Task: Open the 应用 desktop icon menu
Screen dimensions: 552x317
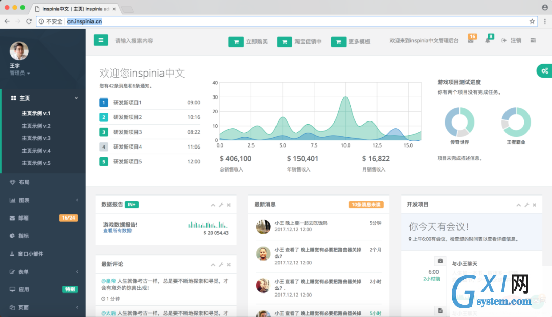Action: click(x=12, y=289)
